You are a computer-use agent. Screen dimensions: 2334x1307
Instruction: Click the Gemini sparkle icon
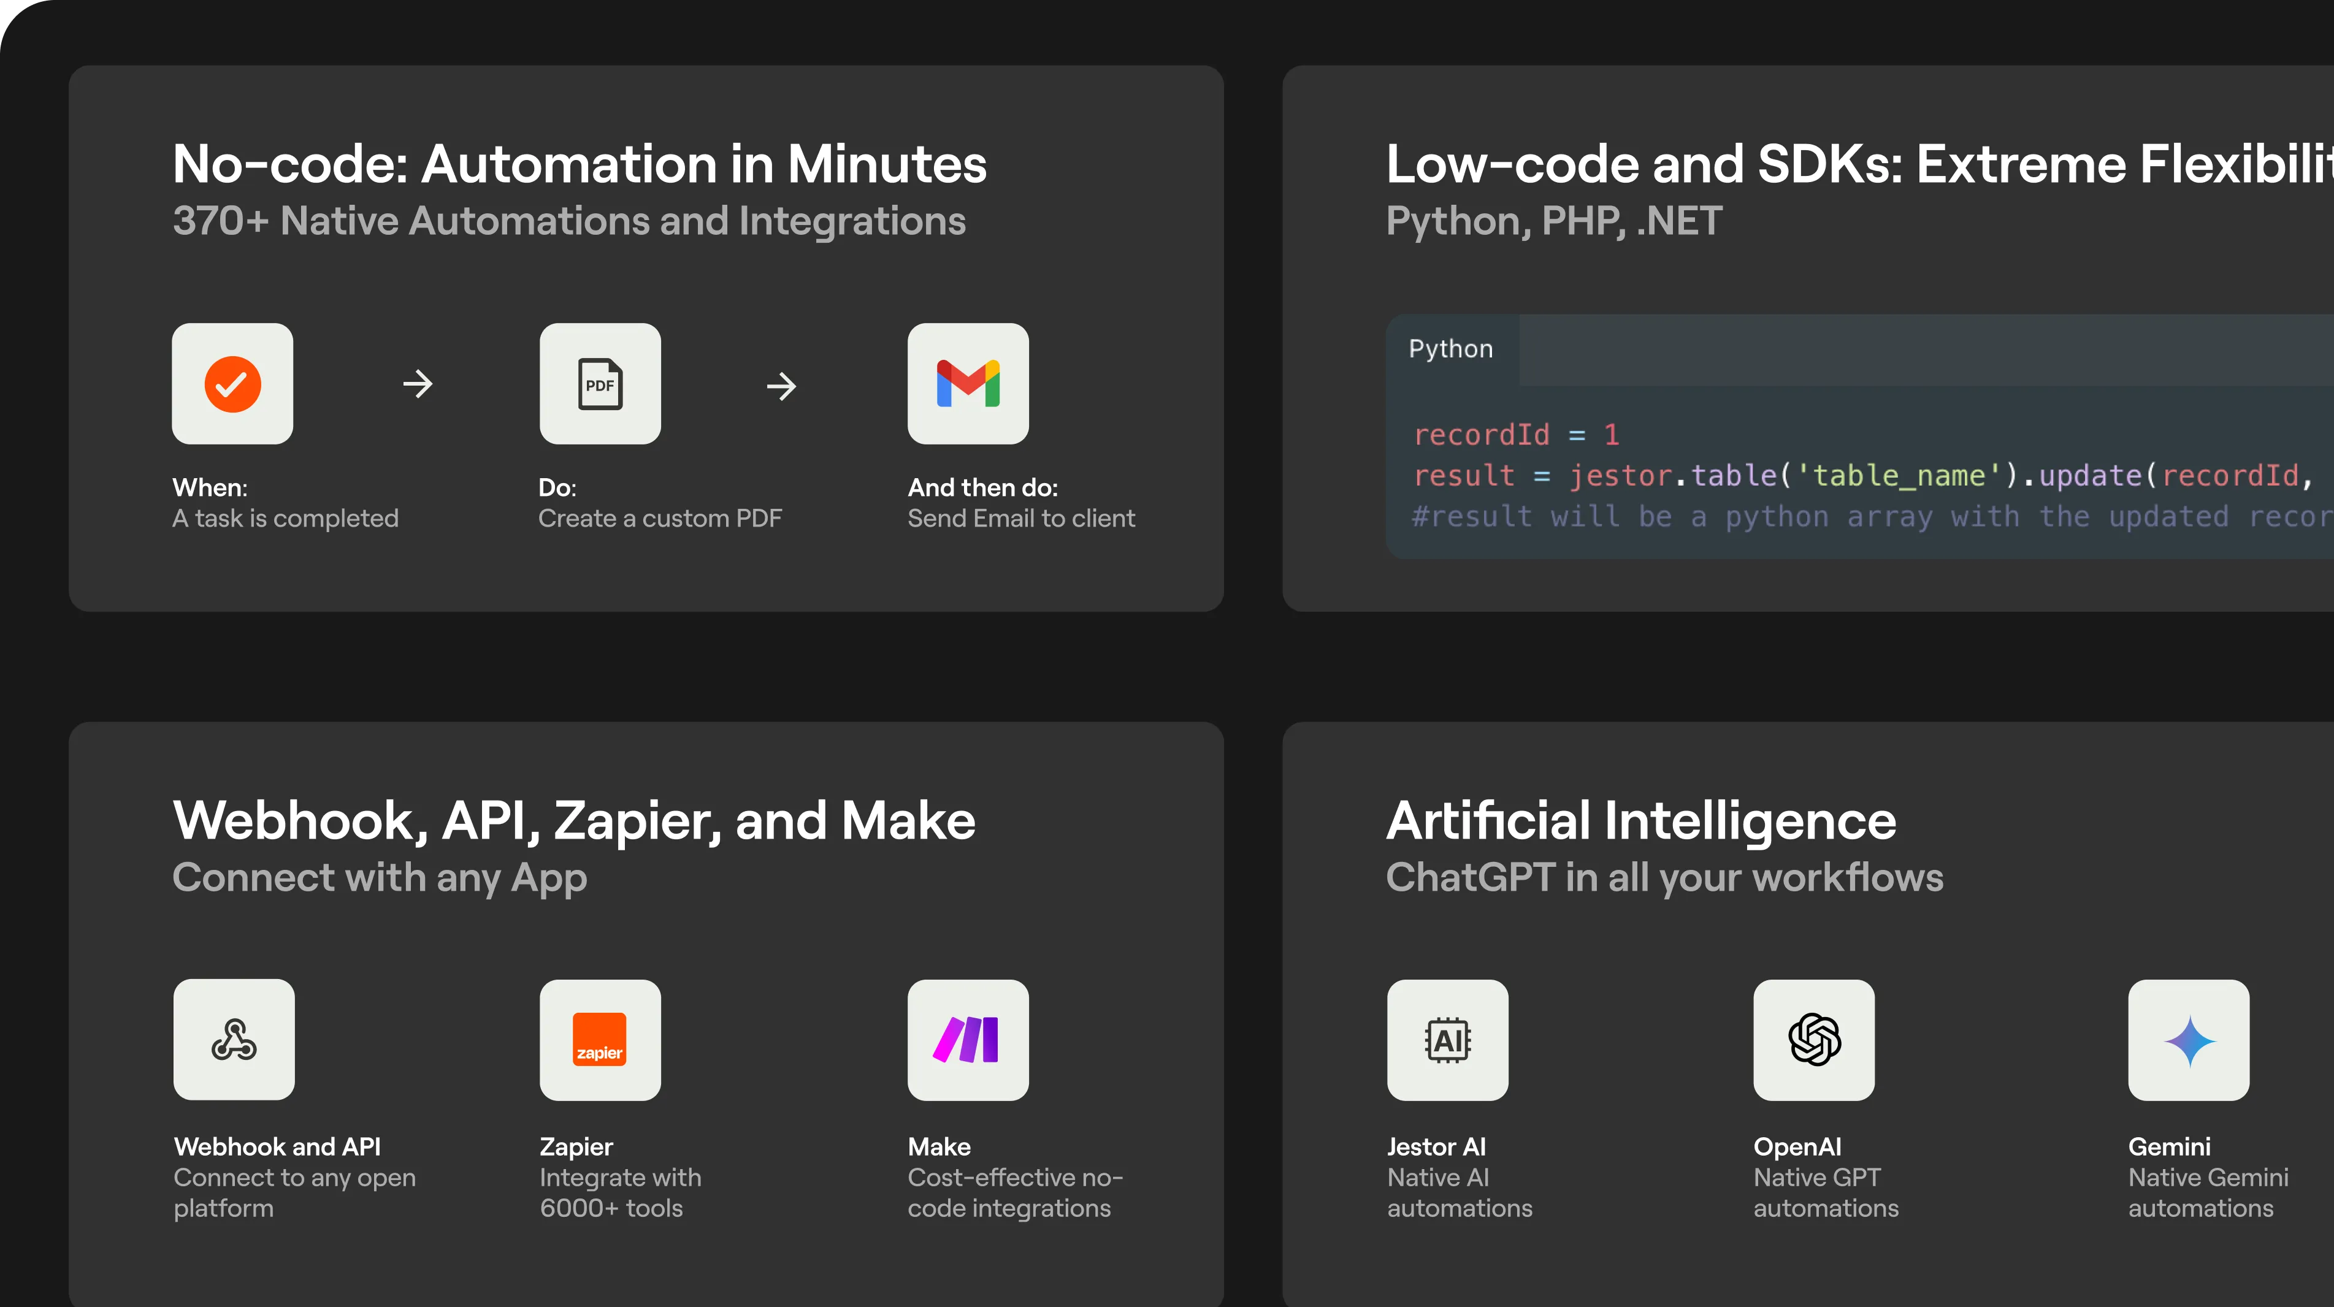pos(2188,1040)
